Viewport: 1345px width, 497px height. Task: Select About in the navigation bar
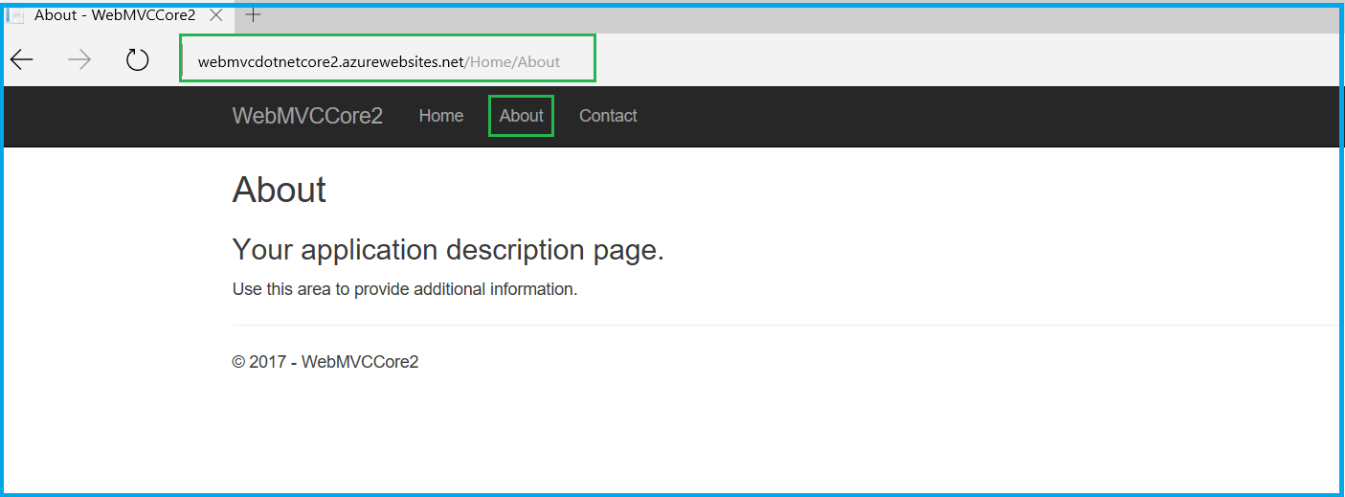[521, 116]
